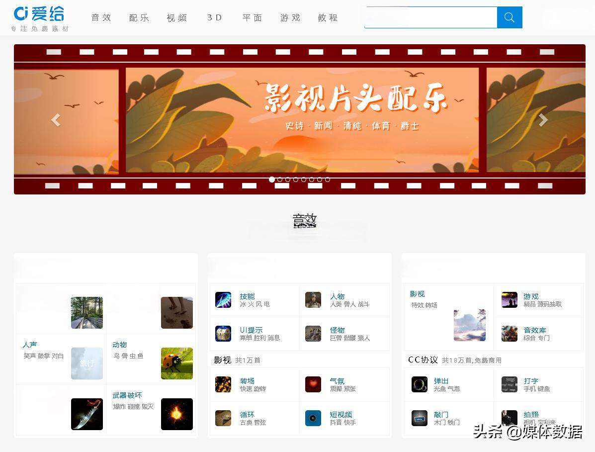The height and width of the screenshot is (452, 595).
Task: Select the 人物 character sounds icon
Action: click(313, 300)
